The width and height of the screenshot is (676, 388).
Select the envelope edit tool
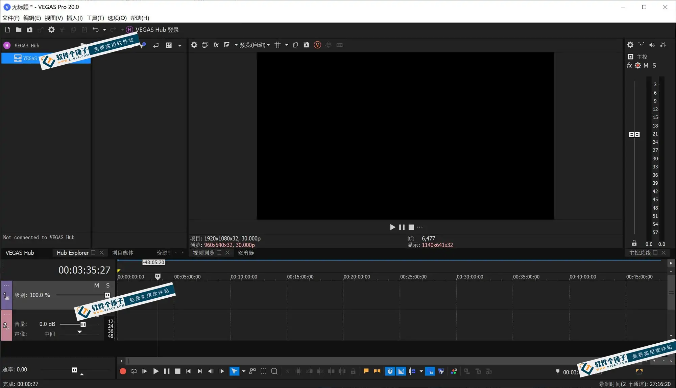click(252, 371)
